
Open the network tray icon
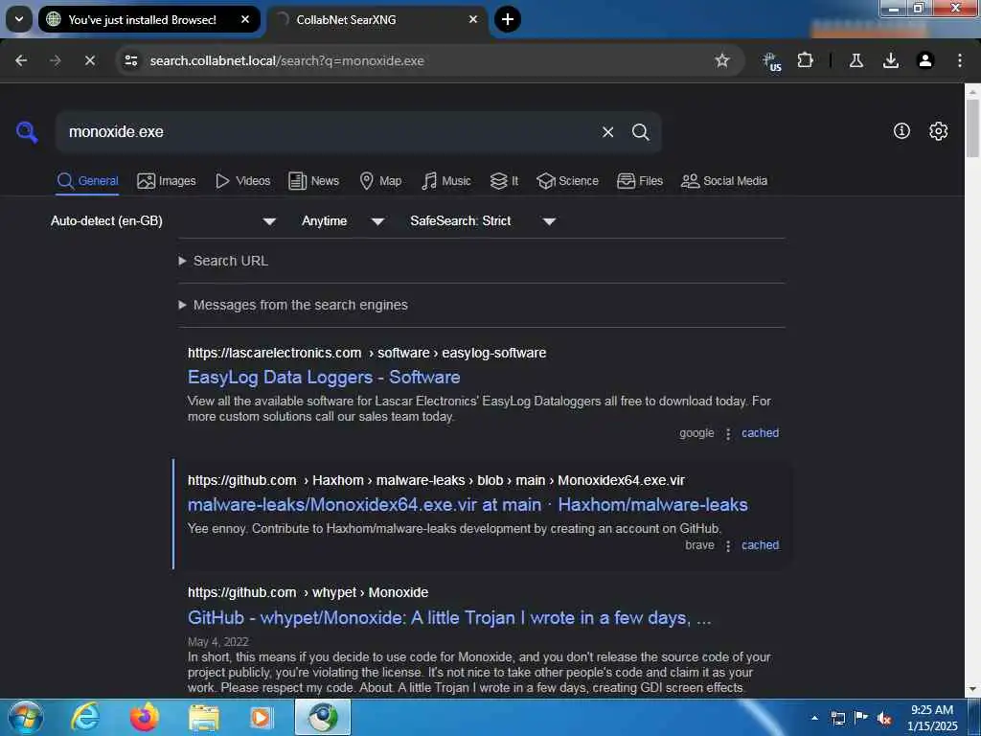coord(837,718)
